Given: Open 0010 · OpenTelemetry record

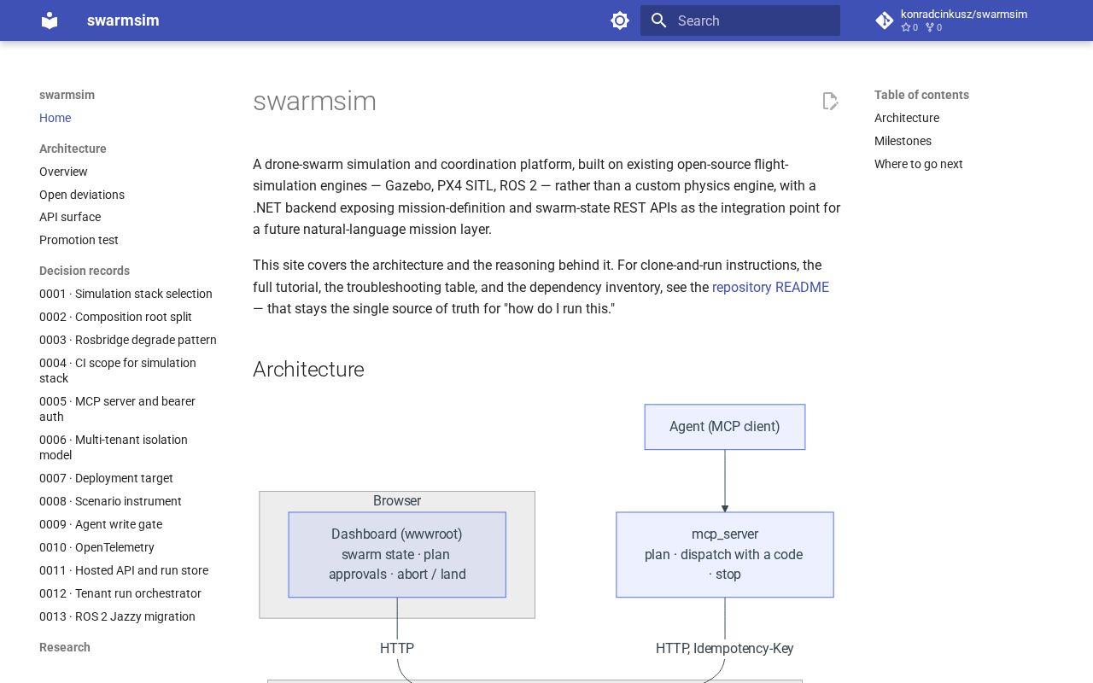Looking at the screenshot, I should 96,547.
